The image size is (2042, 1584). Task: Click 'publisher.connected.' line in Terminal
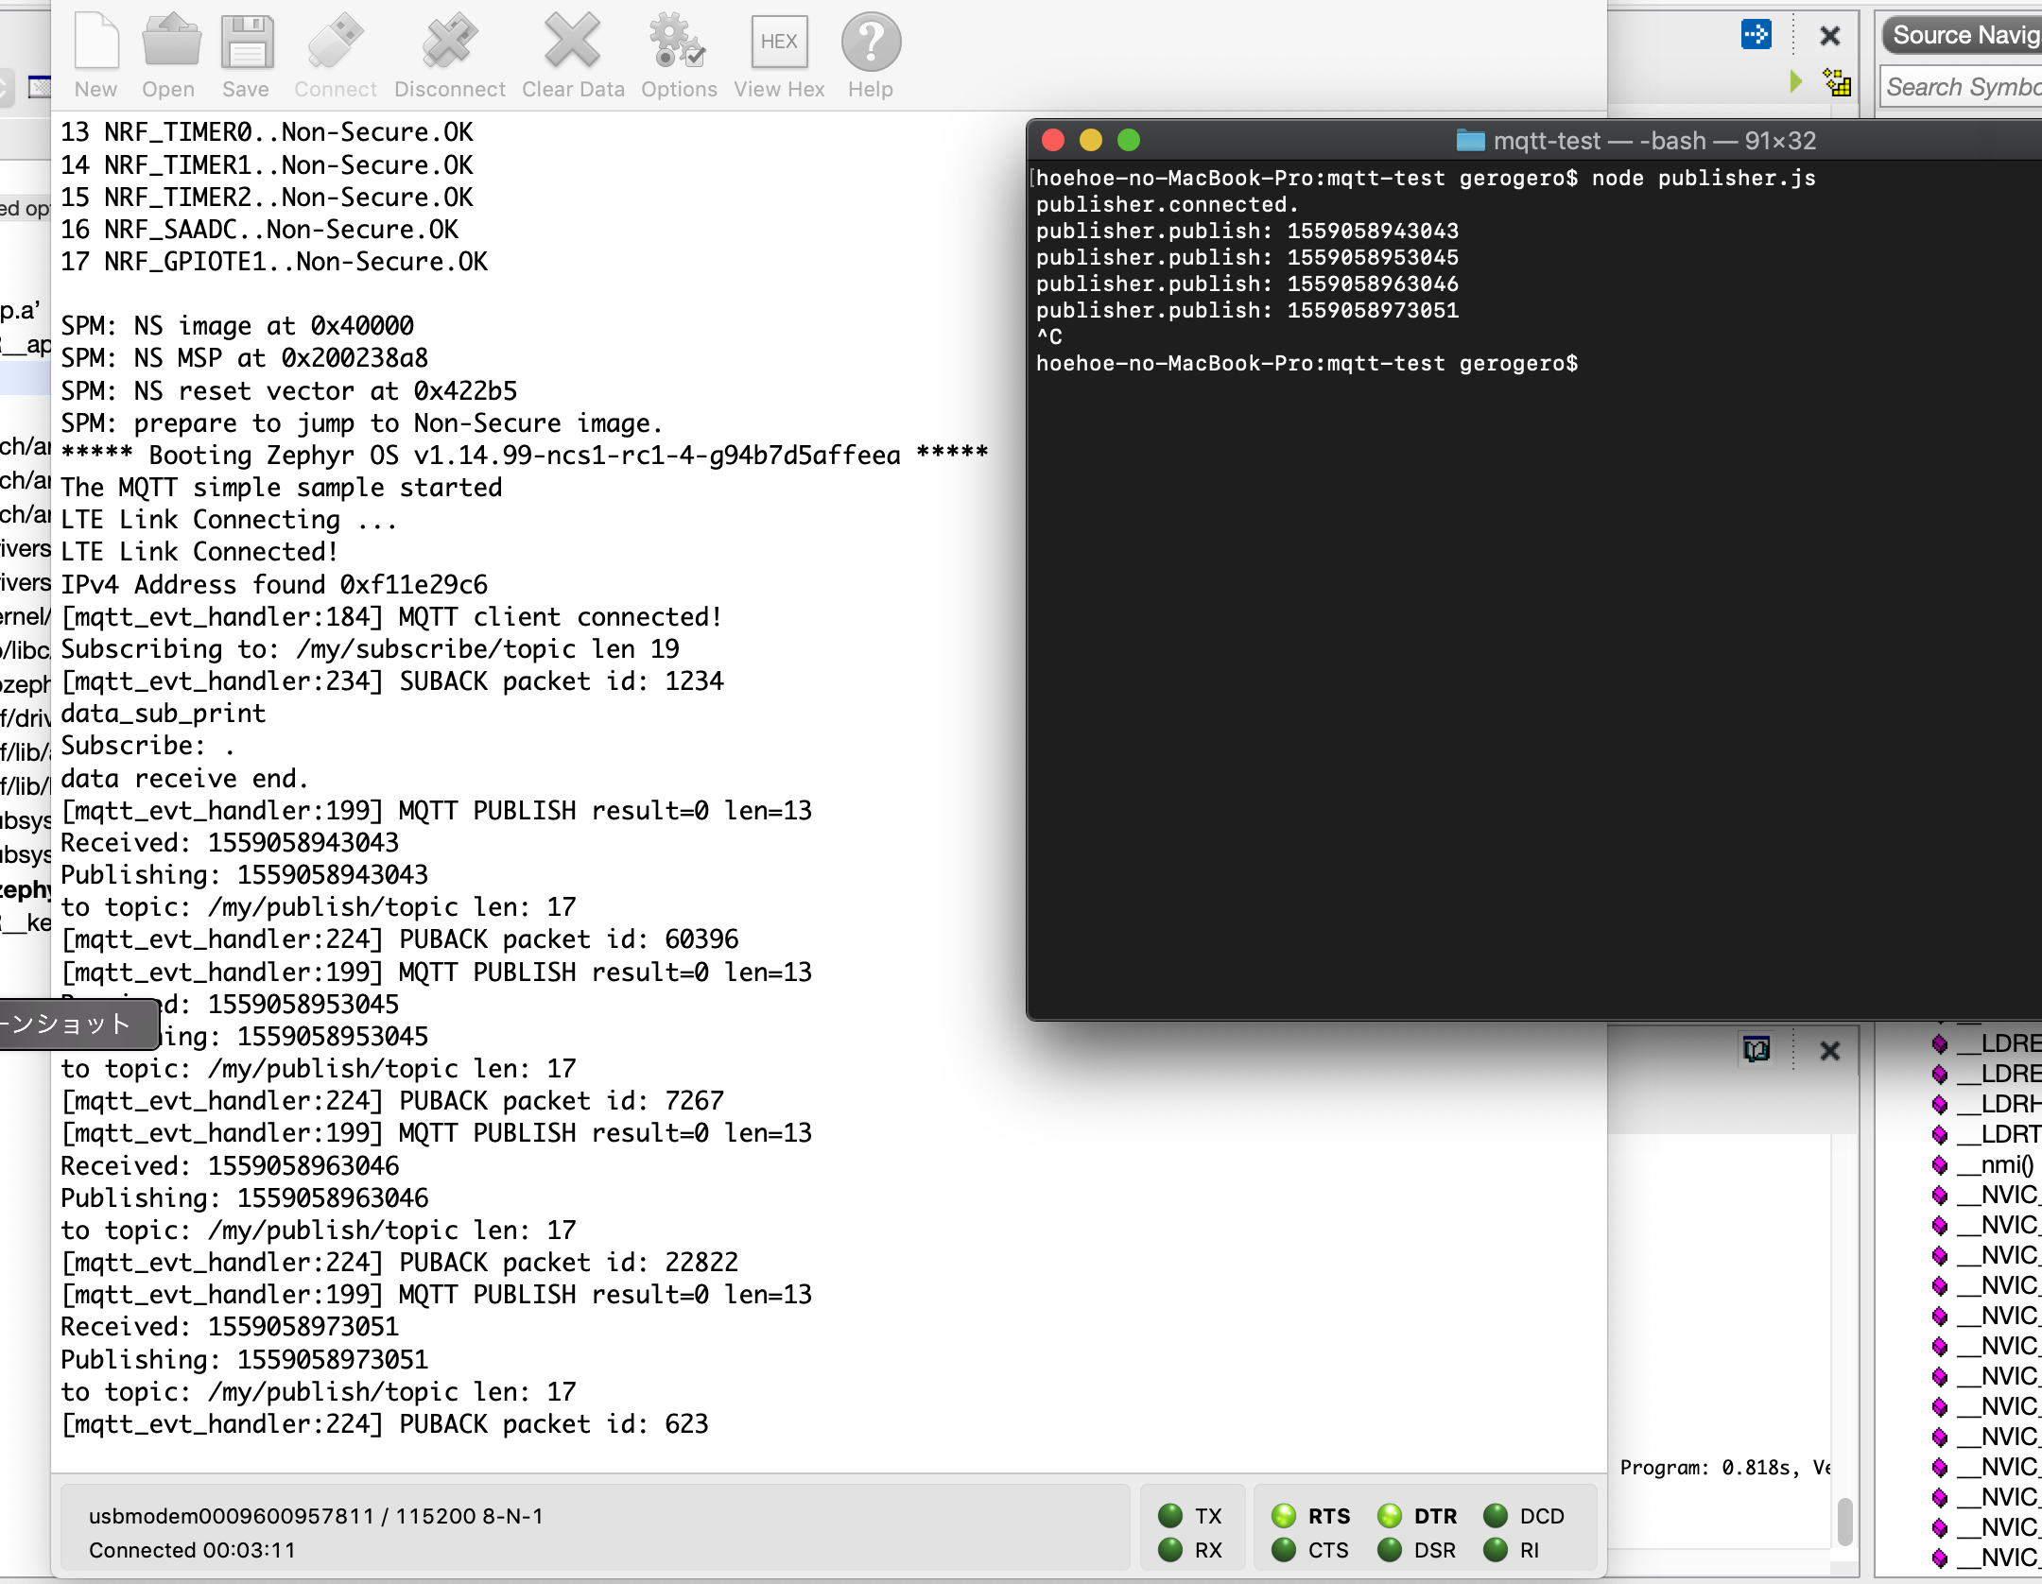(x=1167, y=204)
